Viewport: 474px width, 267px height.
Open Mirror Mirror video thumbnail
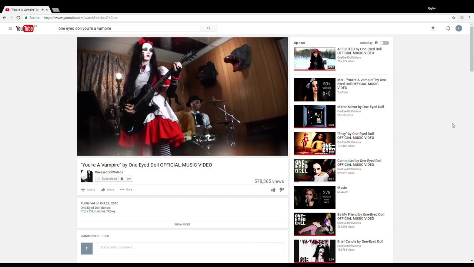click(x=315, y=116)
